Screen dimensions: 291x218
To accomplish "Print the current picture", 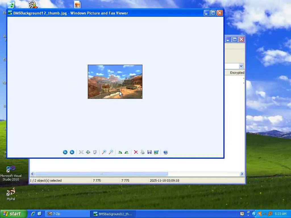I will click(143, 152).
